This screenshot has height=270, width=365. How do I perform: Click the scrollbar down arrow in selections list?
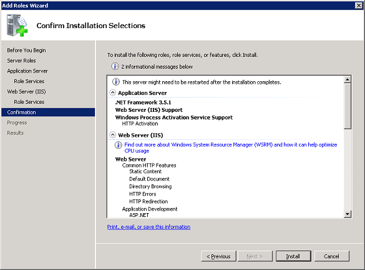[x=348, y=214]
